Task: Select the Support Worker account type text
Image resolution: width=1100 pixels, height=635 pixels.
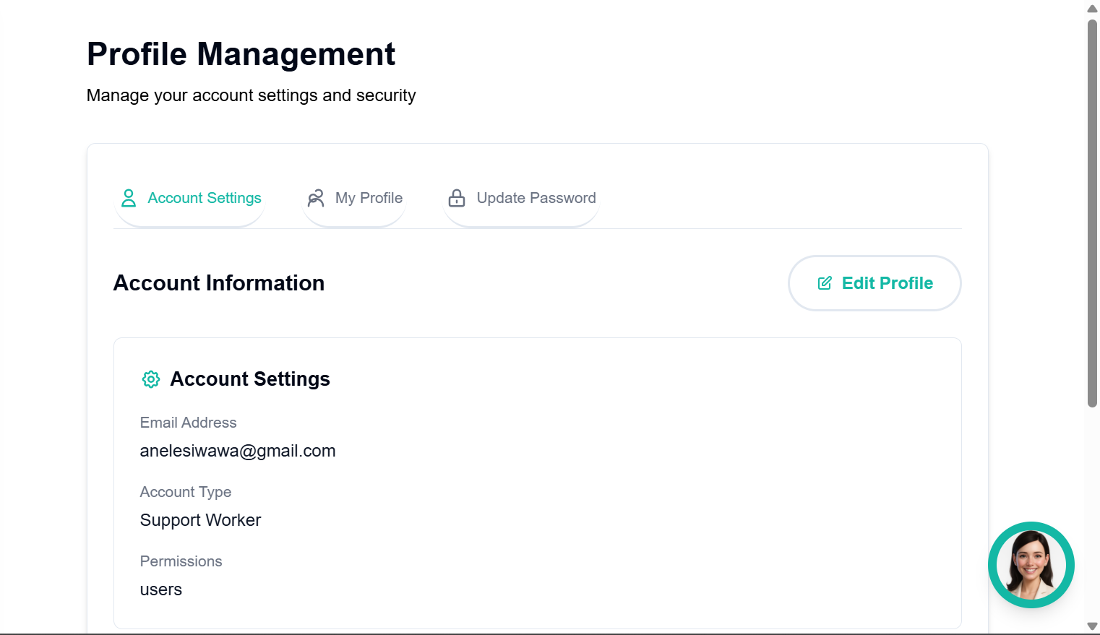Action: (x=200, y=520)
